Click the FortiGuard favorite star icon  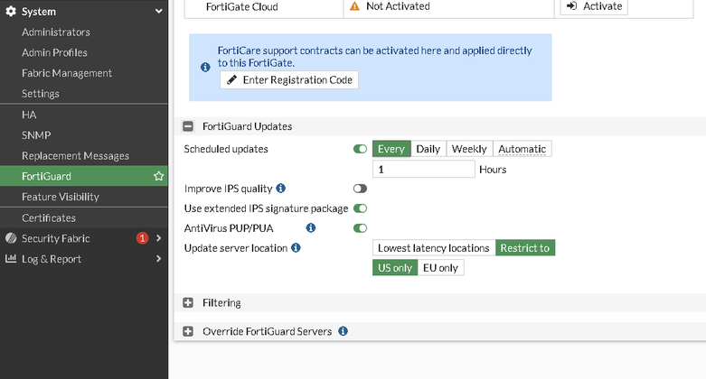(x=159, y=177)
